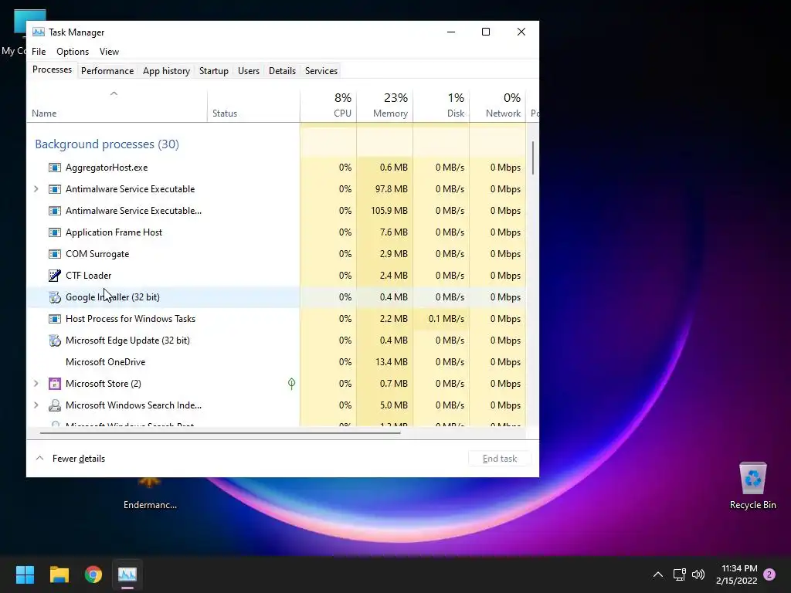Click the vertical scrollbar thumb
Viewport: 791px width, 593px height.
click(533, 158)
